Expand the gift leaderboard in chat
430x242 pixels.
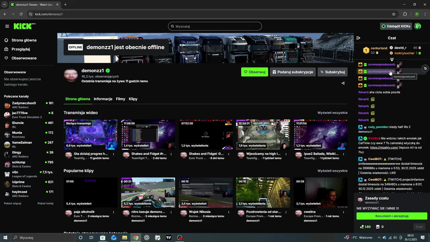coord(392,59)
